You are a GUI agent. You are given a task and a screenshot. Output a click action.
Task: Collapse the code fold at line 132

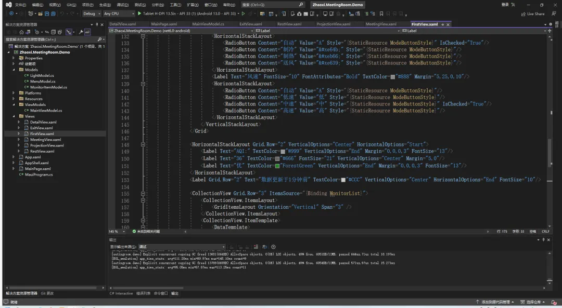pyautogui.click(x=143, y=37)
